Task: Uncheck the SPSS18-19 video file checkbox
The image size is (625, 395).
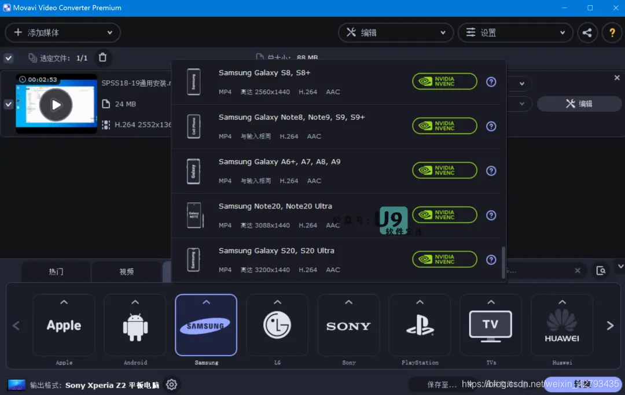Action: coord(8,104)
